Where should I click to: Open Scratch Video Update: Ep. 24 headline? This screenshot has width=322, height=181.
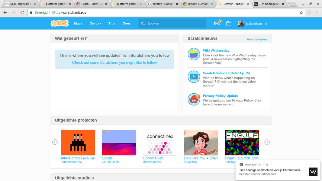point(226,73)
